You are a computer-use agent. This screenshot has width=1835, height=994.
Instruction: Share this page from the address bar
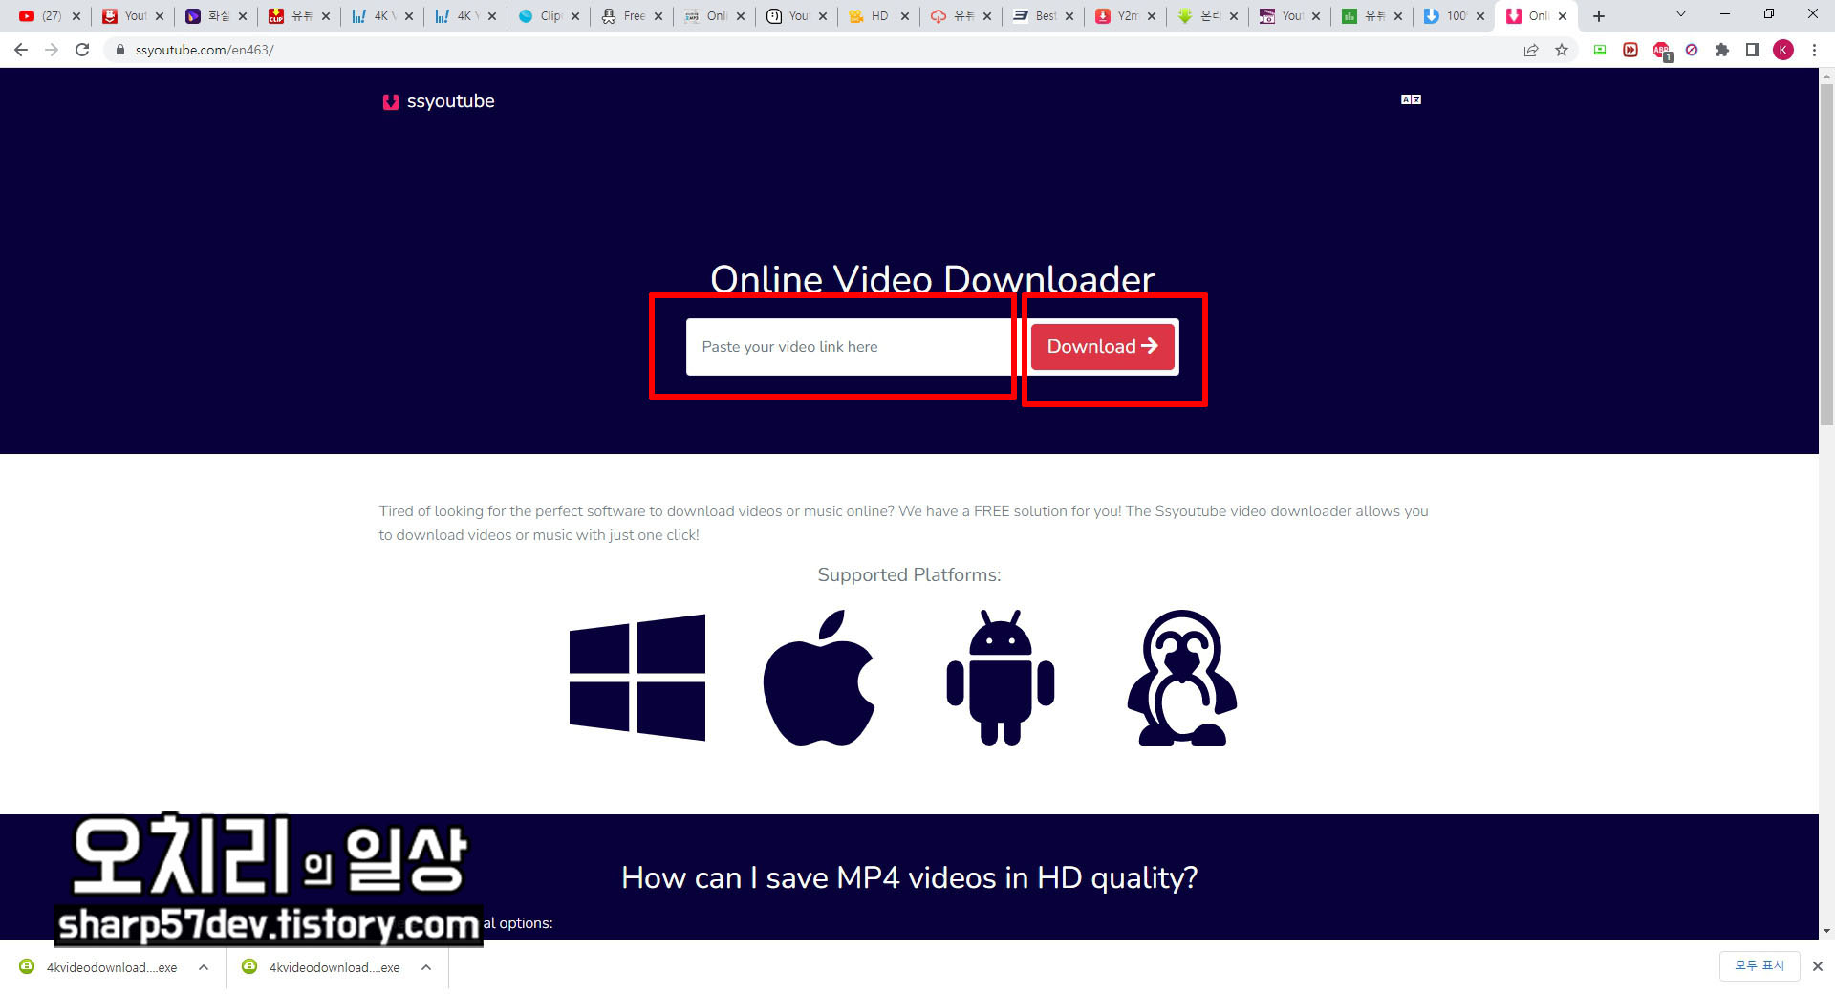tap(1531, 50)
